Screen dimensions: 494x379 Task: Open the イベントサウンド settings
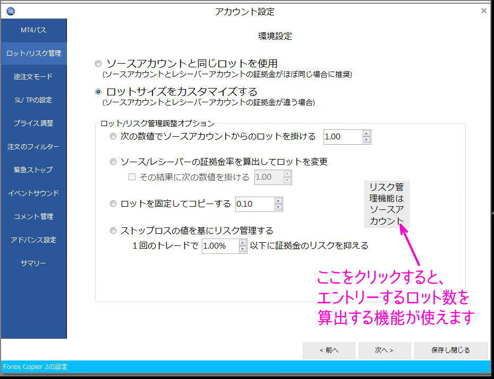(x=33, y=193)
